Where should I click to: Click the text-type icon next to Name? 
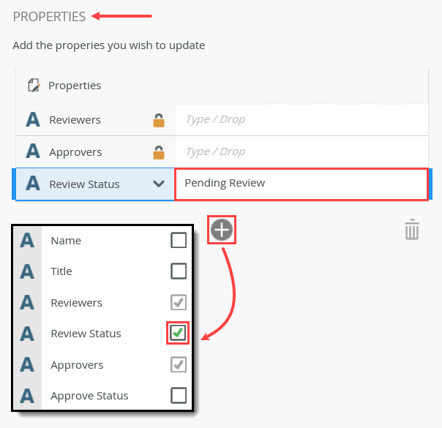click(28, 241)
